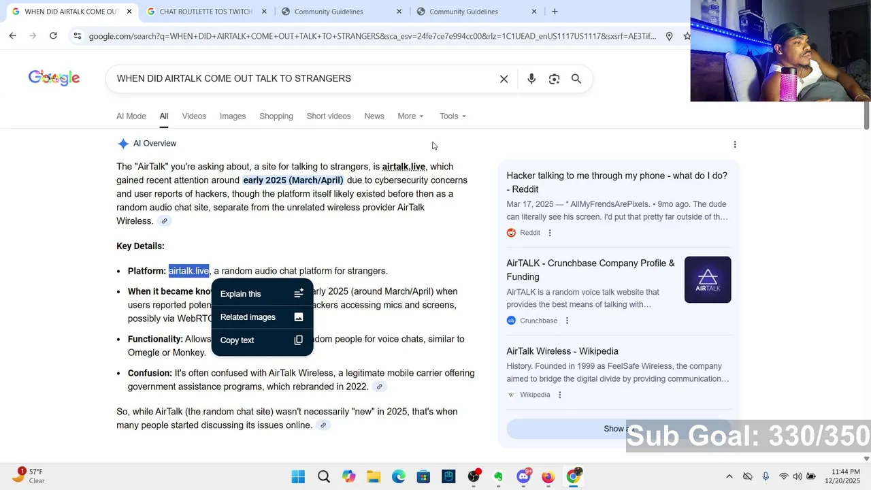Open the News results tab
This screenshot has height=490, width=871.
[x=374, y=116]
